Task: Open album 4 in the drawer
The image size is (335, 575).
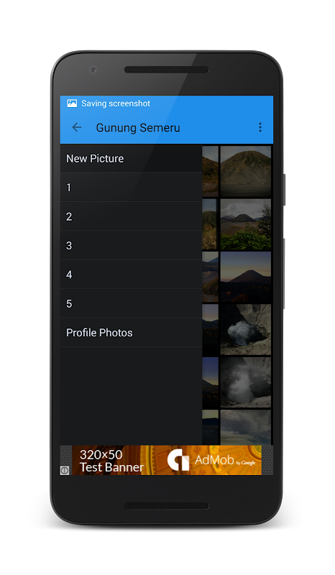Action: click(131, 275)
